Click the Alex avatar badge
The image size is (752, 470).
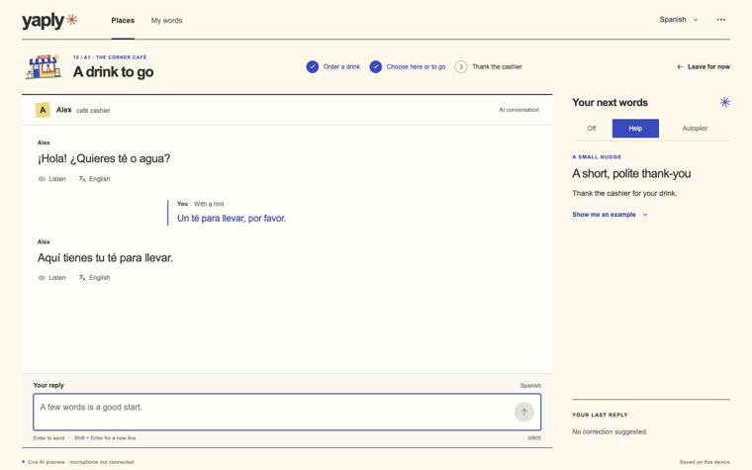[43, 110]
